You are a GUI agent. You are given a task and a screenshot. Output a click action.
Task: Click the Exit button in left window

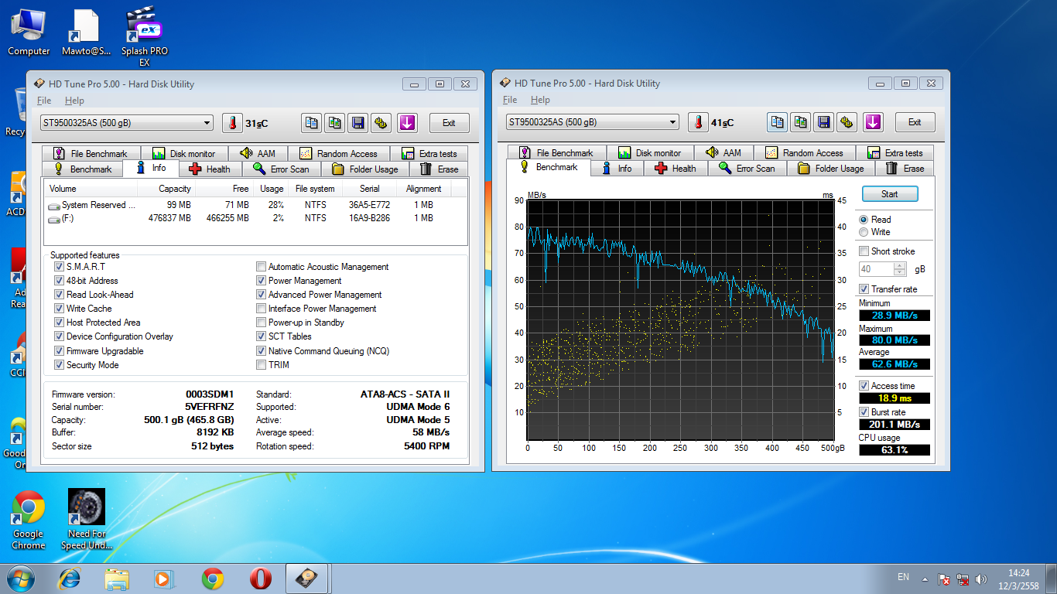449,123
